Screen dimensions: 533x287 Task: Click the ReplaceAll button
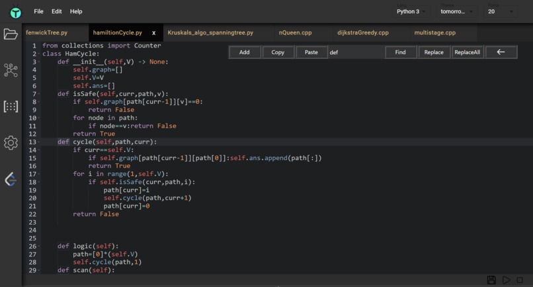pyautogui.click(x=467, y=52)
